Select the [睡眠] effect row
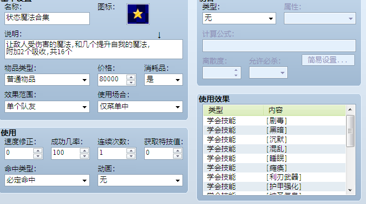The image size is (366, 204). (x=274, y=159)
